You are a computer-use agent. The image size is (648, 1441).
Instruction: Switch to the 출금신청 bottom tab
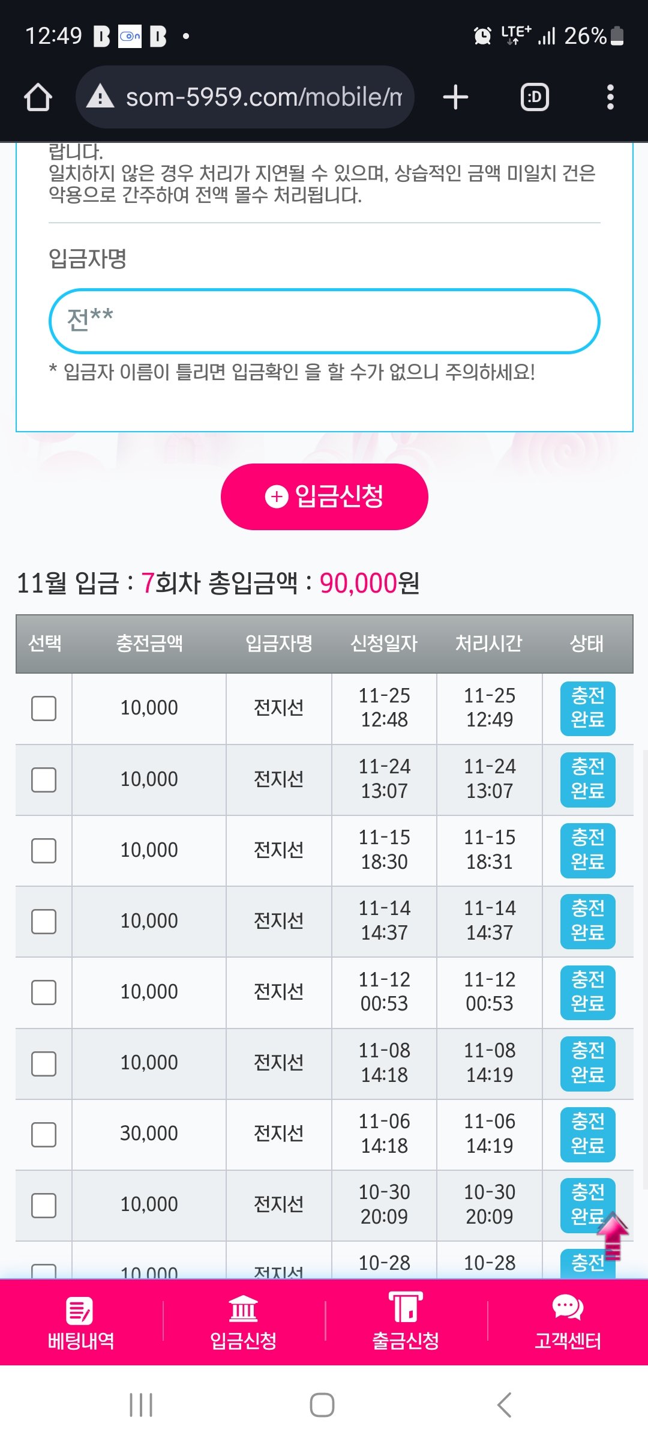tap(406, 1322)
